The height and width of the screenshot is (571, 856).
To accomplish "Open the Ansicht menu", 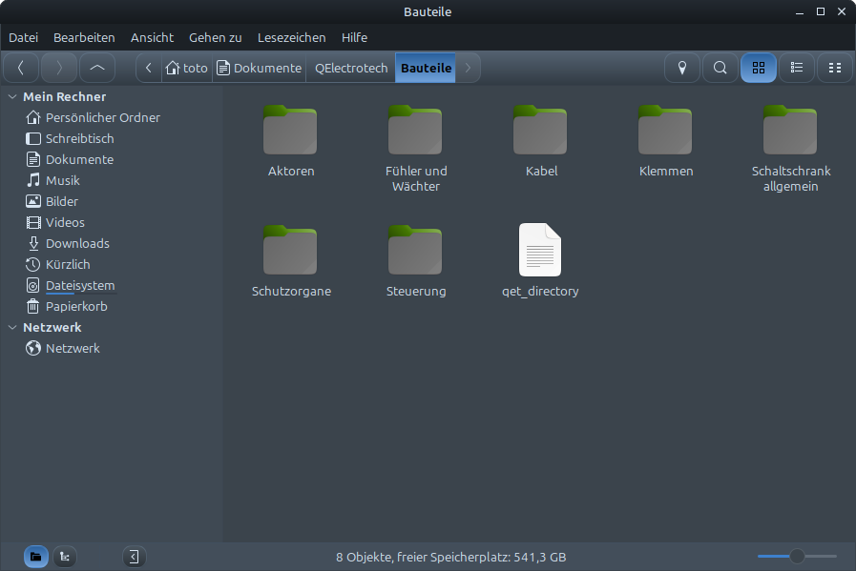I will [152, 37].
